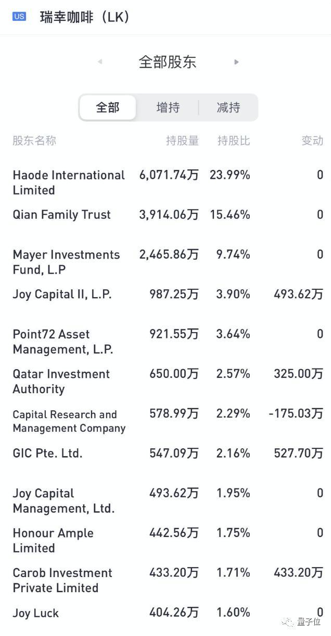Screen dimensions: 331x636
Task: Switch to the 减持 tab
Action: (x=228, y=107)
